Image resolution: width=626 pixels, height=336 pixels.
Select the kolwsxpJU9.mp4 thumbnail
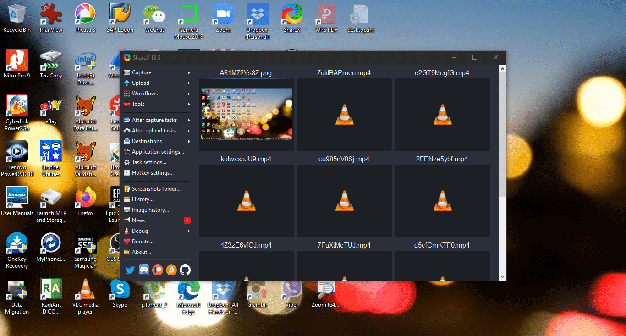tap(247, 200)
